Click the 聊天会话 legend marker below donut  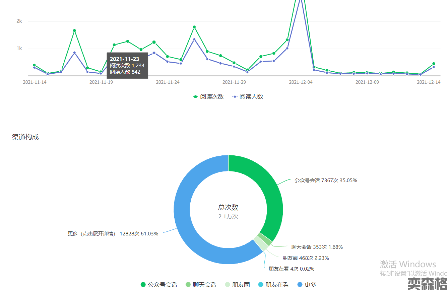tap(188, 285)
